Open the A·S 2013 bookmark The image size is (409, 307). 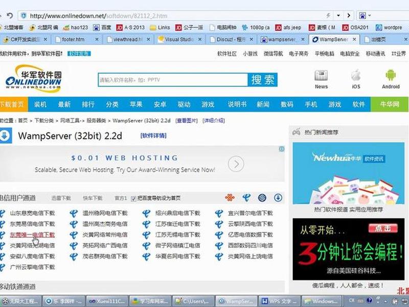130,28
